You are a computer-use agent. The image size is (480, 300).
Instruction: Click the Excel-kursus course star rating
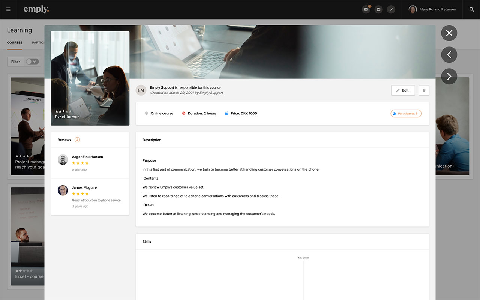(x=63, y=111)
